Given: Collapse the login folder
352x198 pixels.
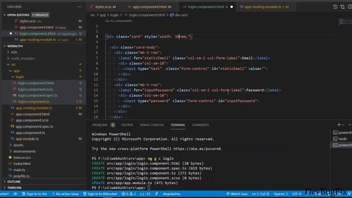Looking at the screenshot, I should (20, 77).
